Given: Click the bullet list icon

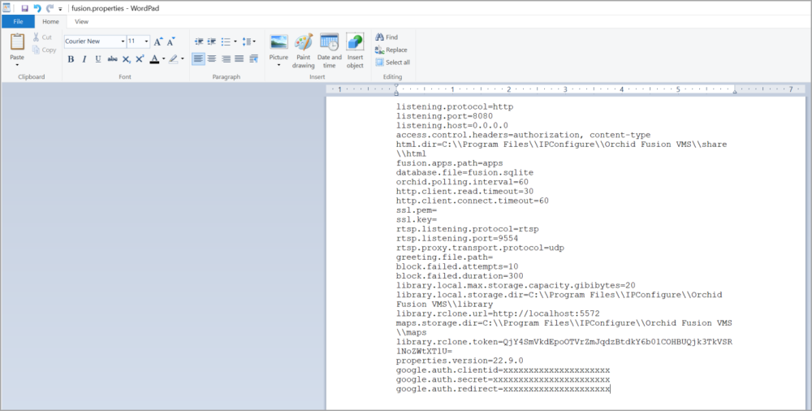Looking at the screenshot, I should 226,41.
